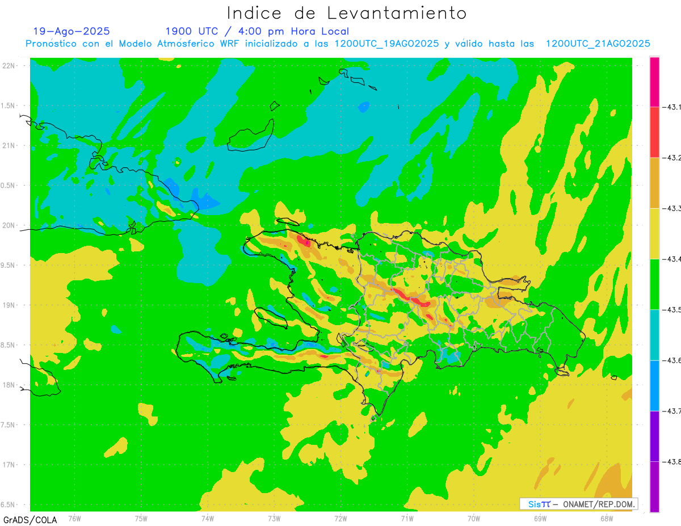The width and height of the screenshot is (681, 526).
Task: Select the date 19-Ago-2025
Action: pyautogui.click(x=72, y=31)
